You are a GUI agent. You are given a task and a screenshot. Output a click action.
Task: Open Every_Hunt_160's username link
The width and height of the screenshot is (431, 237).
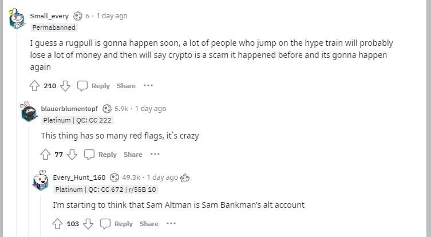tap(79, 177)
